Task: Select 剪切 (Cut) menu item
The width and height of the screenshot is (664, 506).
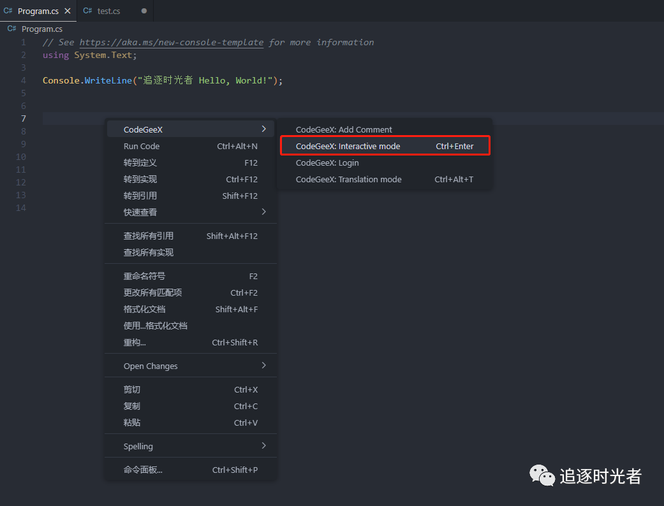Action: click(191, 389)
